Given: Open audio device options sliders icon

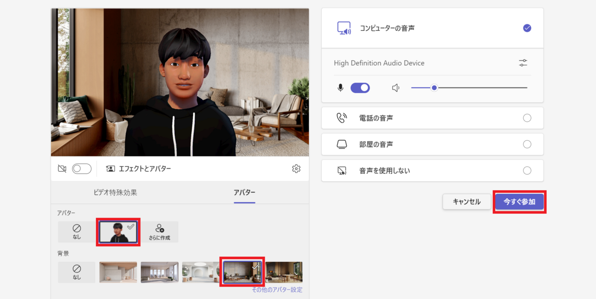Looking at the screenshot, I should tap(523, 63).
